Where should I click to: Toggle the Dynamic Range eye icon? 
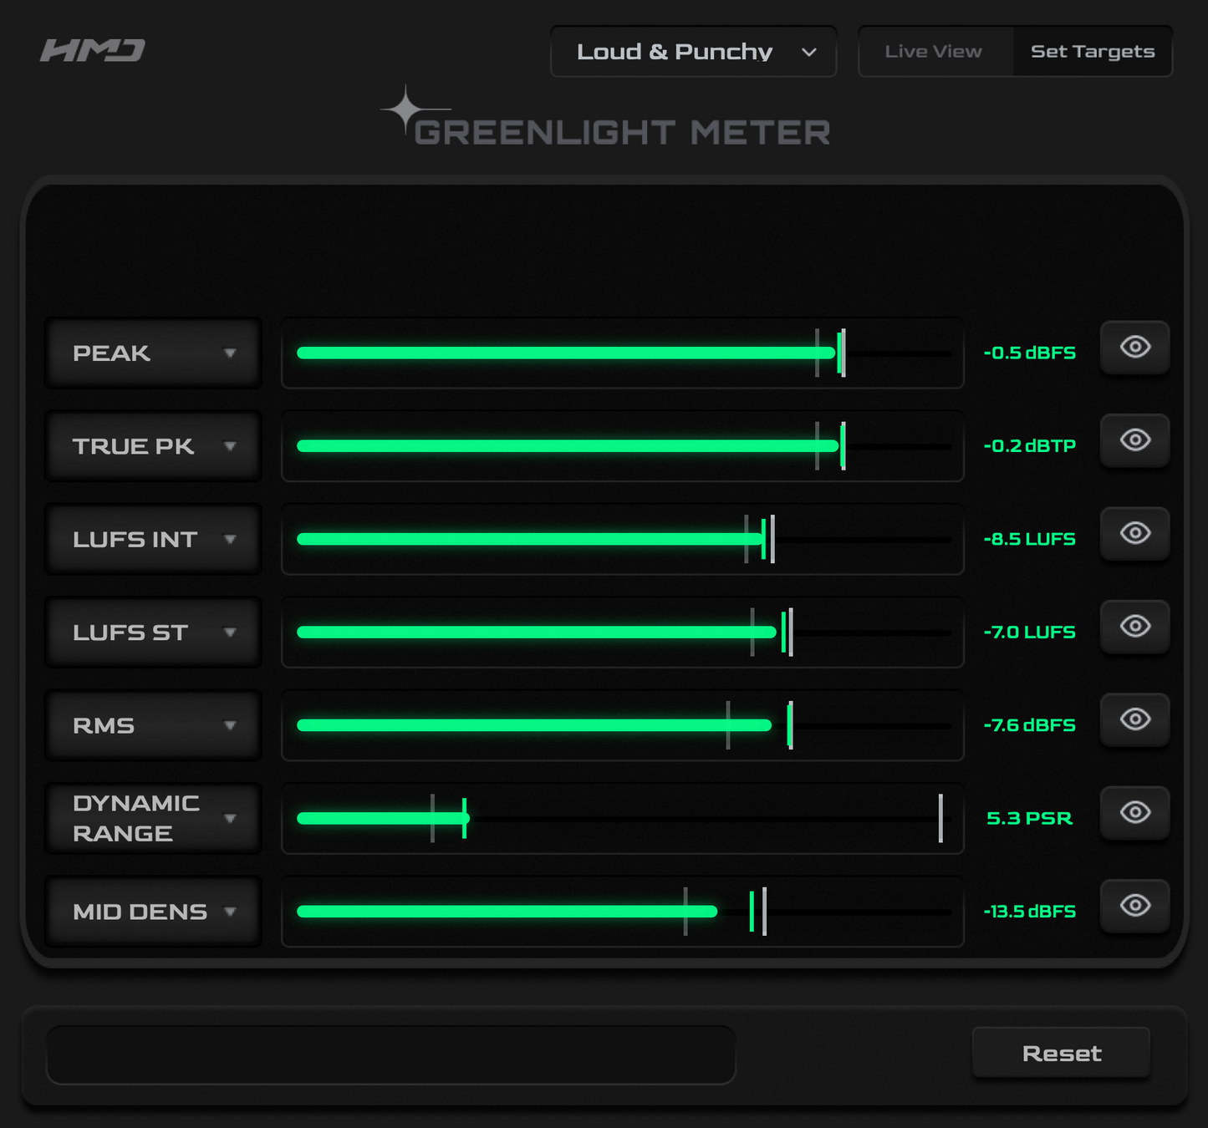click(1134, 812)
